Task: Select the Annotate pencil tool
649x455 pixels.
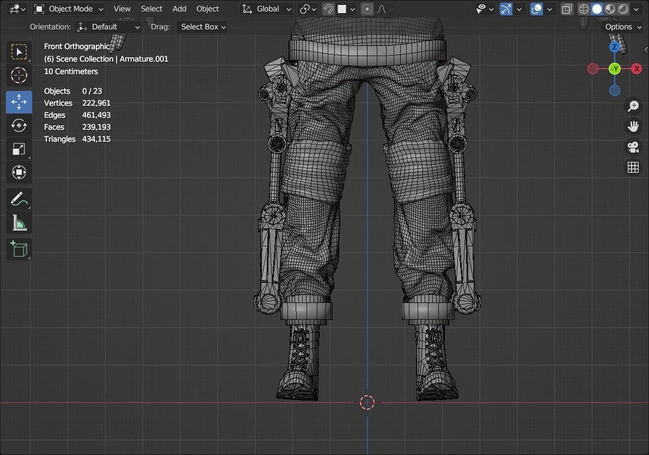Action: (x=19, y=199)
